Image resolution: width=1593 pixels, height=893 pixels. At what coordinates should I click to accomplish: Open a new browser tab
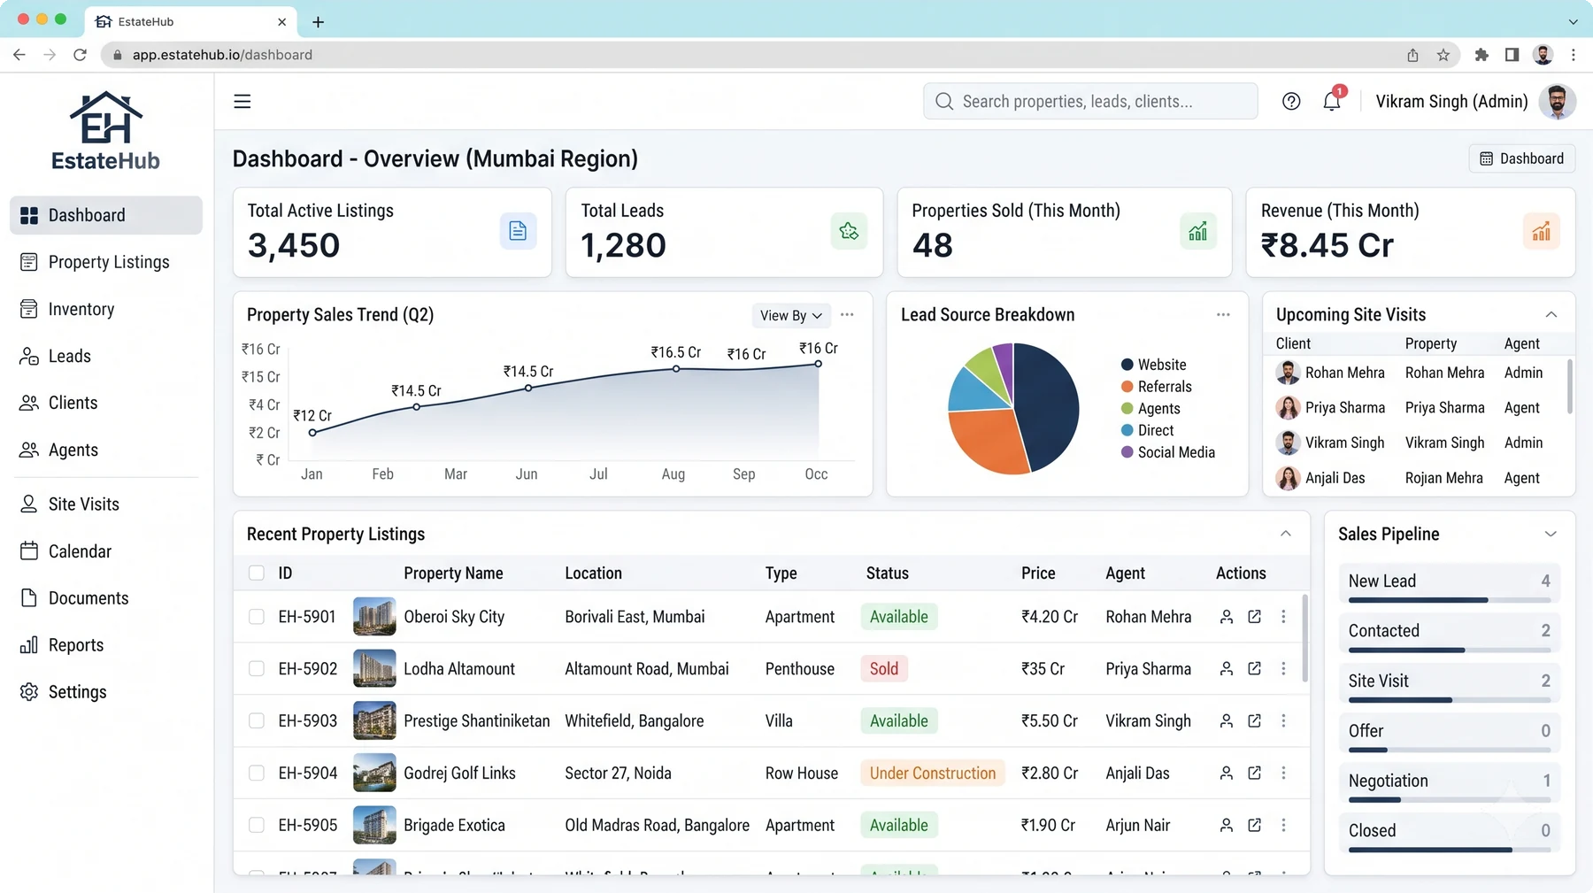coord(319,21)
